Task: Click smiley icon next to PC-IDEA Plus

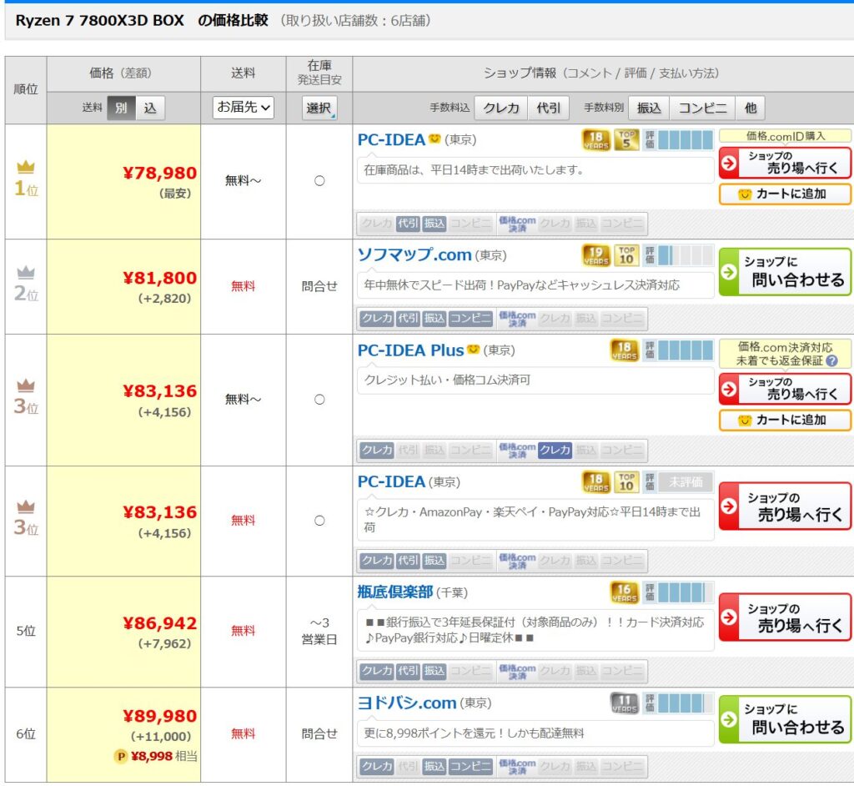Action: 474,349
